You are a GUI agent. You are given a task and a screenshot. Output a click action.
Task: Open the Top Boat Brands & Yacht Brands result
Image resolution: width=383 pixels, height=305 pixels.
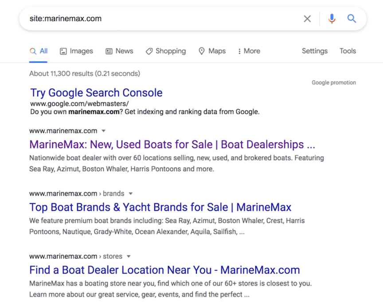click(160, 207)
